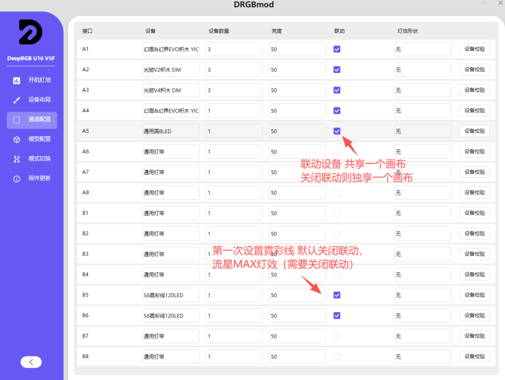Uncheck the 联动 checkbox for port A1
505x380 pixels.
click(337, 49)
